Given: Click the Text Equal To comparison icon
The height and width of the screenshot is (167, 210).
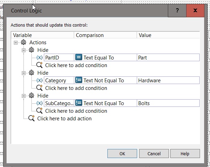Looking at the screenshot, I should point(79,57).
